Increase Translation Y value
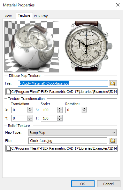The image size is (123, 190). tap(30, 117)
